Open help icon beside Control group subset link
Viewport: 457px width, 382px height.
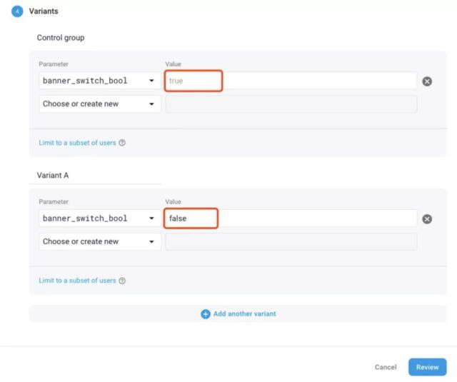[x=122, y=143]
